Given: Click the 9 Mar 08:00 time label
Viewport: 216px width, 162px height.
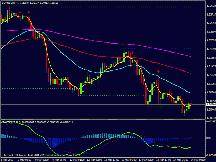Looking at the screenshot, I should (42, 160).
